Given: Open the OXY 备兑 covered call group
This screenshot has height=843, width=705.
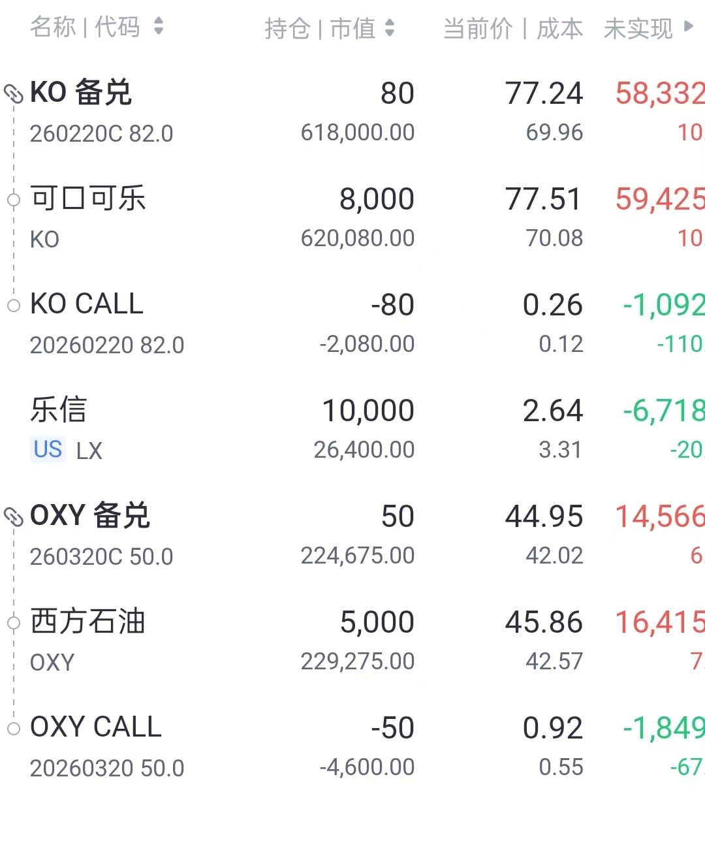Looking at the screenshot, I should tap(90, 517).
